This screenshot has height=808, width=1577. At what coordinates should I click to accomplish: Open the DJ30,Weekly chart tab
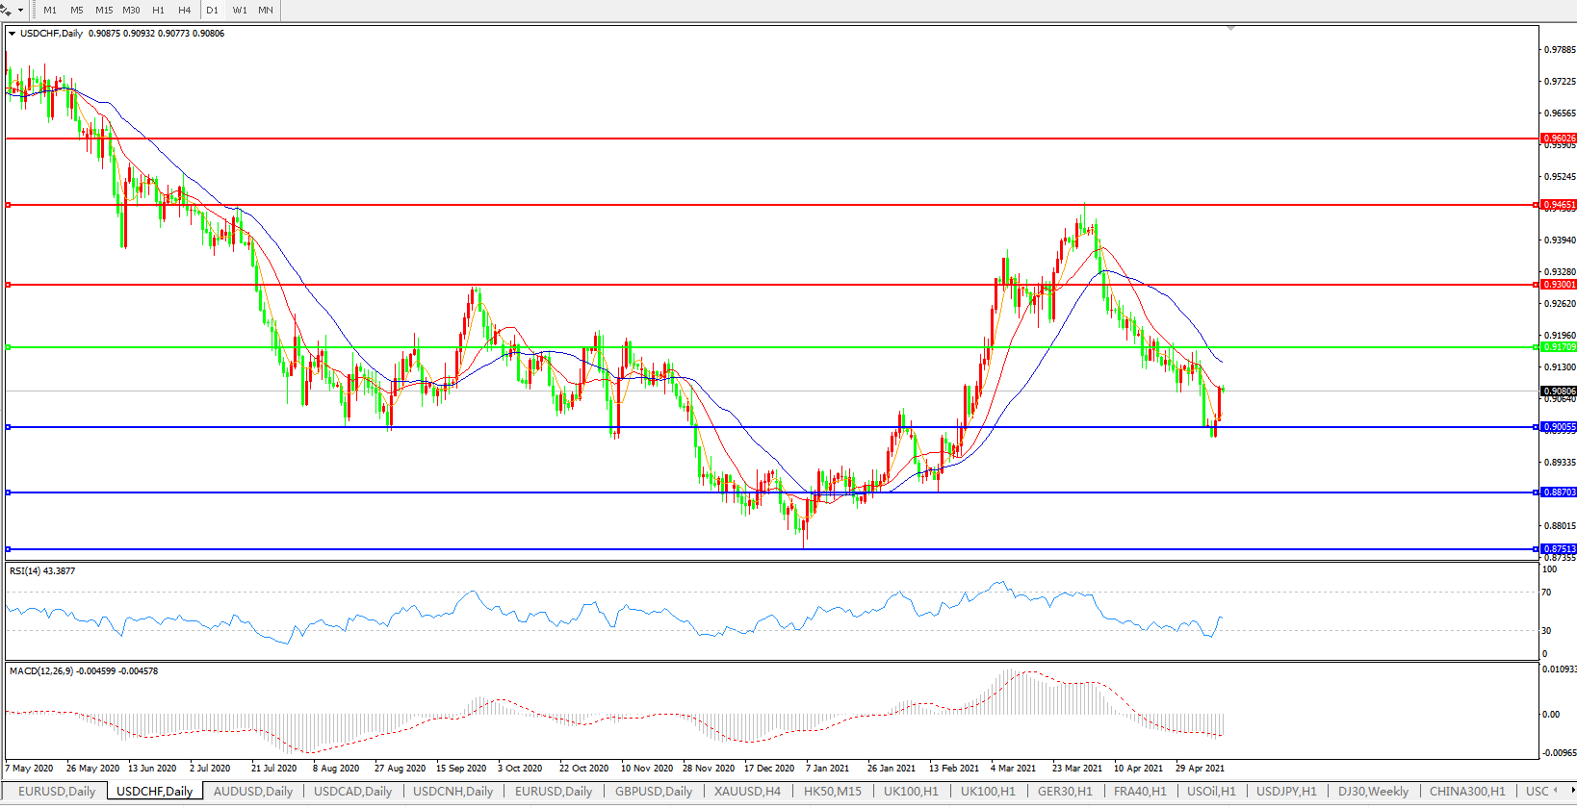point(1373,792)
